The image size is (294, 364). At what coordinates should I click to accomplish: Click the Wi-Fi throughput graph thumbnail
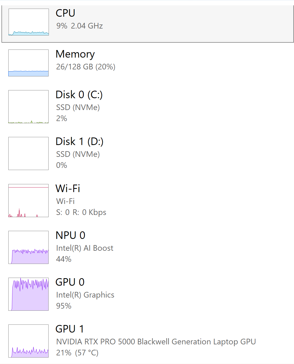[28, 200]
